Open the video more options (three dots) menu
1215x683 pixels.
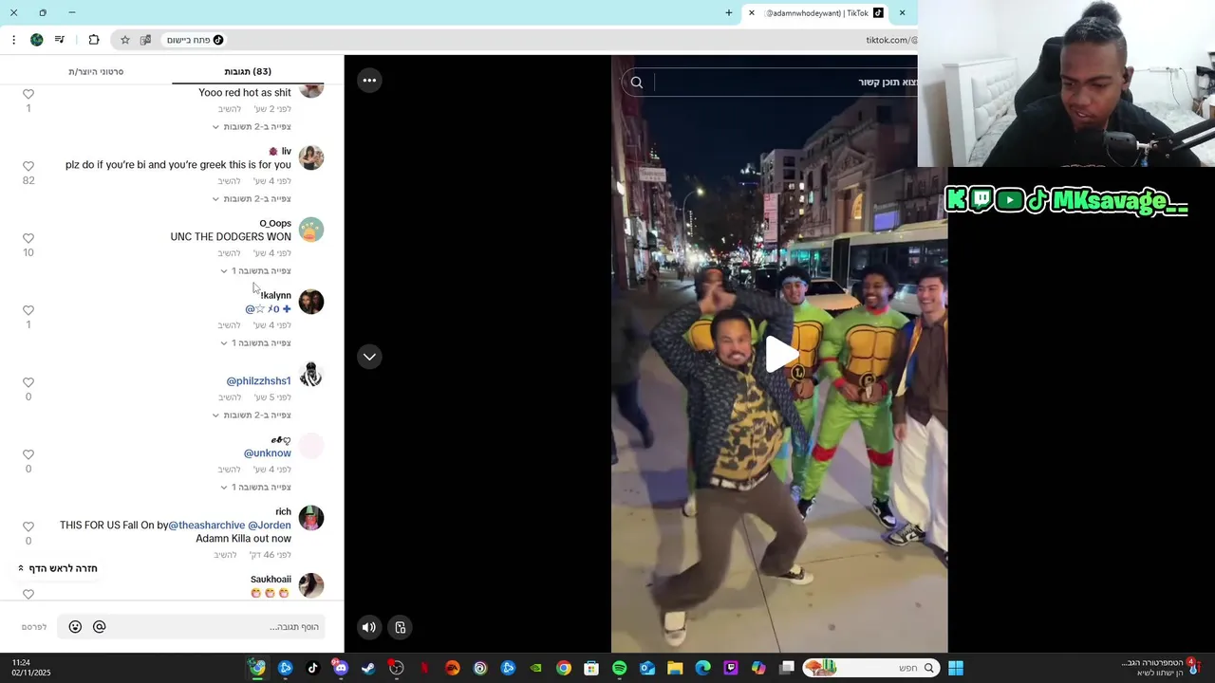pyautogui.click(x=369, y=81)
